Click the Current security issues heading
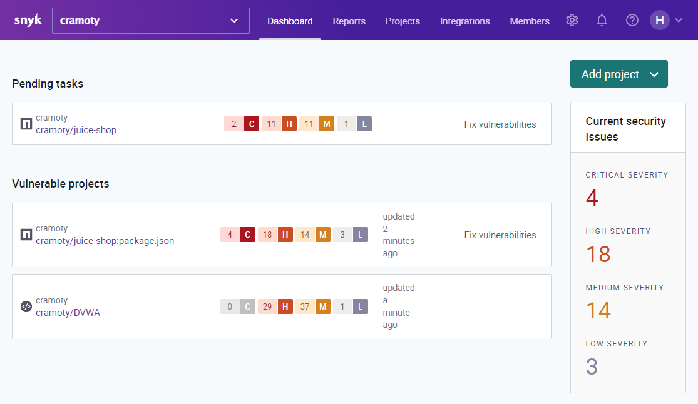Viewport: 698px width, 404px height. coord(625,129)
